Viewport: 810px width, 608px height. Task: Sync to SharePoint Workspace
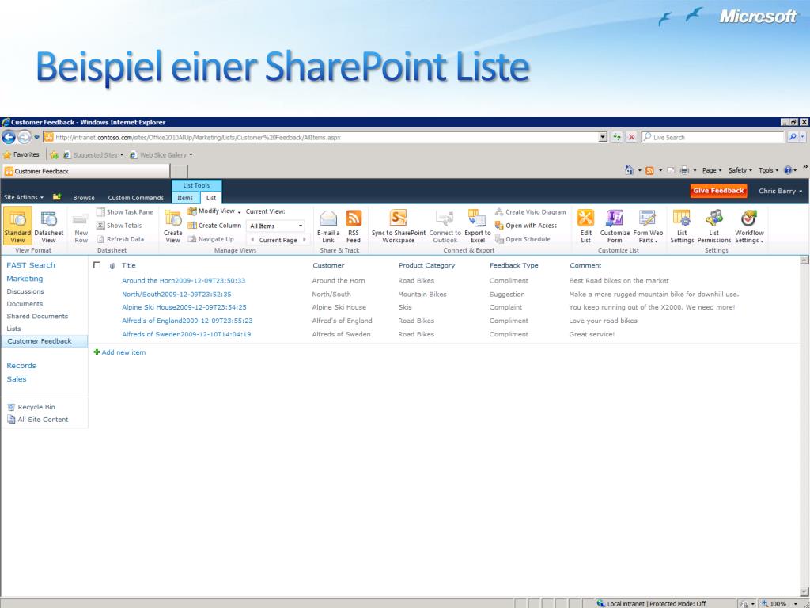click(x=399, y=226)
